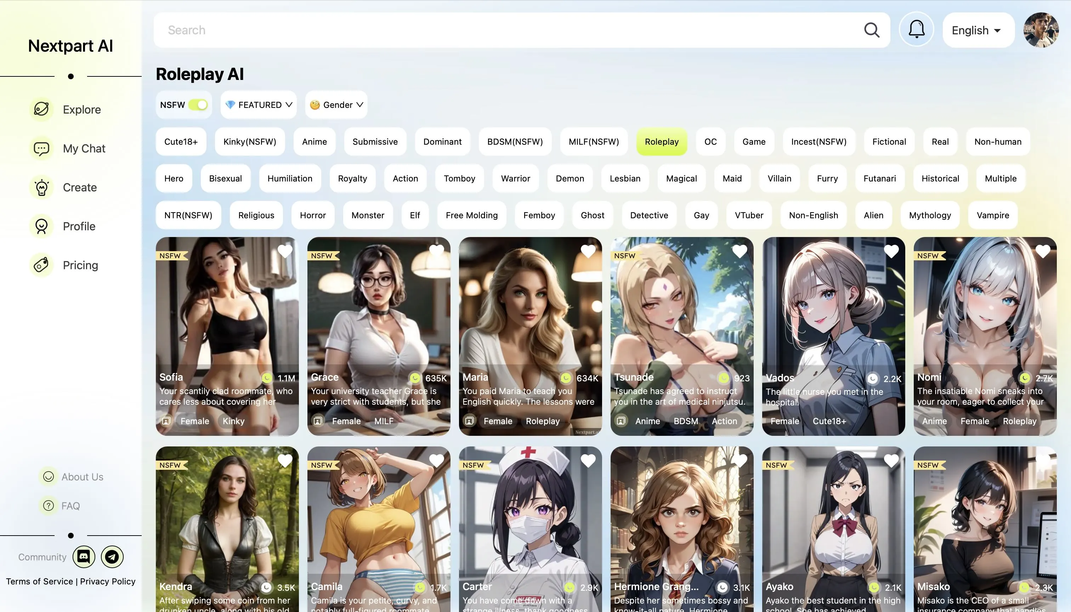Screen dimensions: 1071x612
Task: Click gallery icon on Tsunade card
Action: pyautogui.click(x=621, y=421)
